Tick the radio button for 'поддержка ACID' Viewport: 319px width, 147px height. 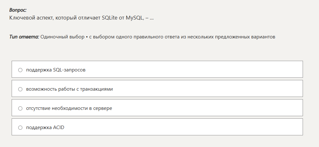[x=20, y=127]
